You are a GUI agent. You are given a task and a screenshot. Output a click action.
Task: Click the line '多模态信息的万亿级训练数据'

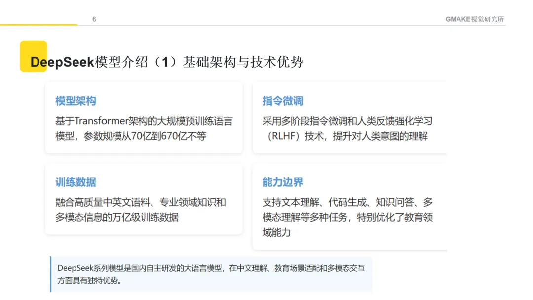coord(117,217)
